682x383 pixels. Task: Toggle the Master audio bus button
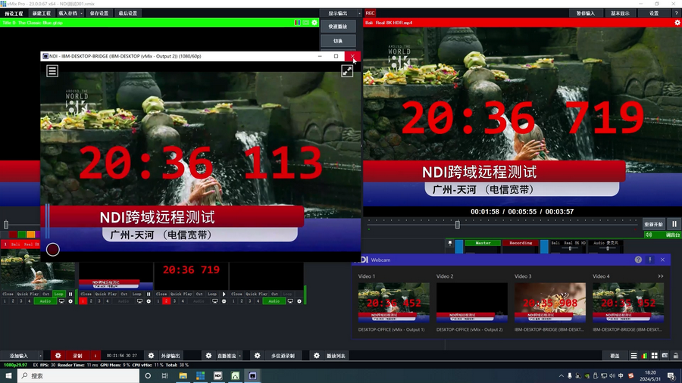pos(483,243)
